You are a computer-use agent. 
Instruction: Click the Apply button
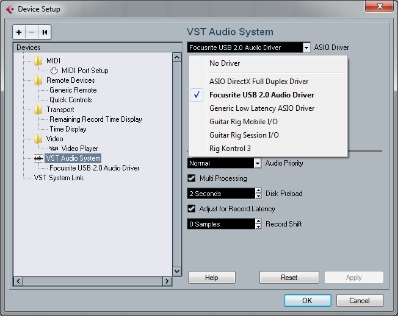click(x=354, y=278)
